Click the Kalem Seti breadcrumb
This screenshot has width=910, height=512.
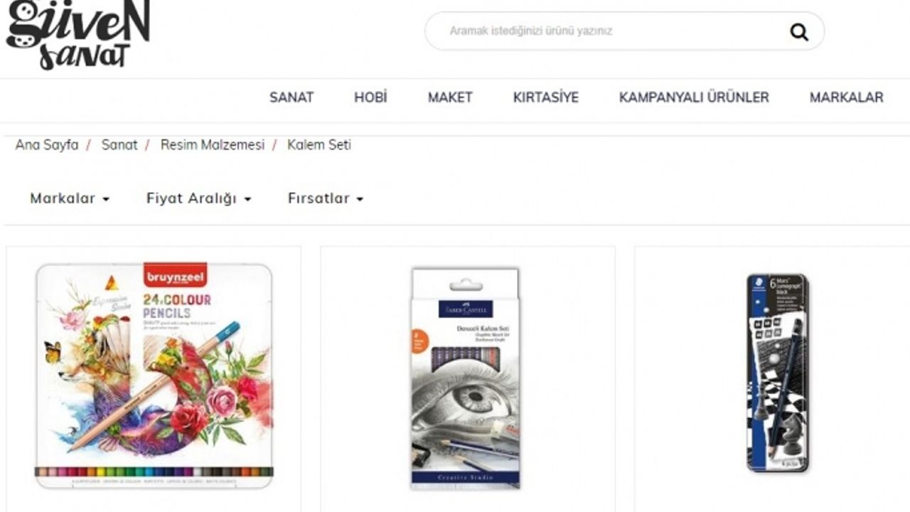point(319,145)
